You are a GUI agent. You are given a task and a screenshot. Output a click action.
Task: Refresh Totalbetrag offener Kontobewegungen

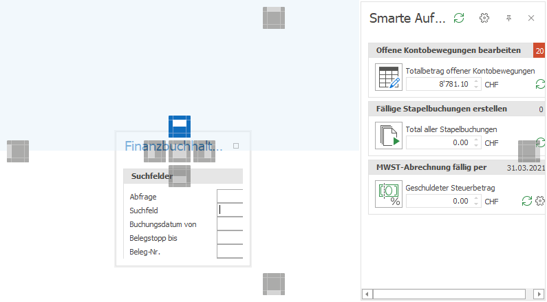(540, 84)
